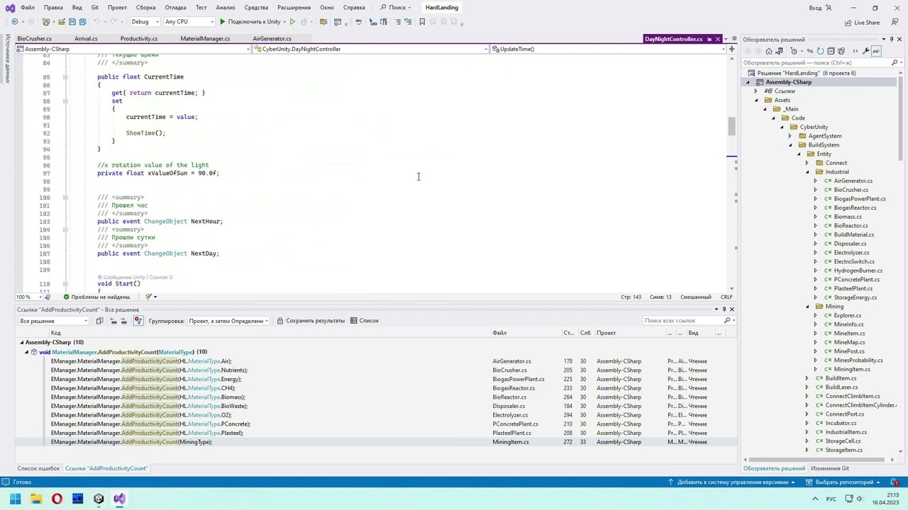
Task: Click the Properties wrench icon
Action: 866,51
